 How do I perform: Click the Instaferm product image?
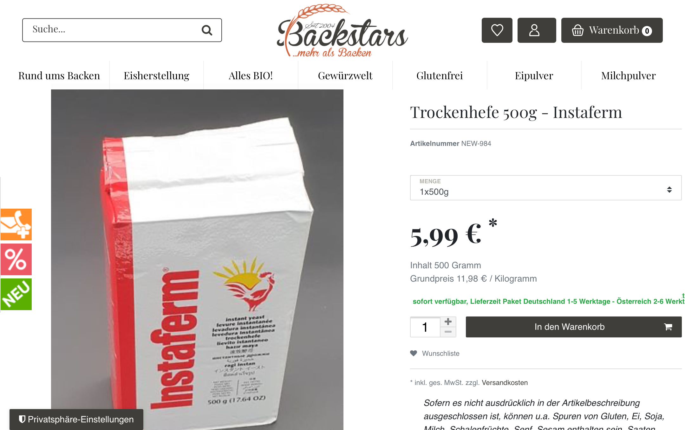pyautogui.click(x=197, y=260)
